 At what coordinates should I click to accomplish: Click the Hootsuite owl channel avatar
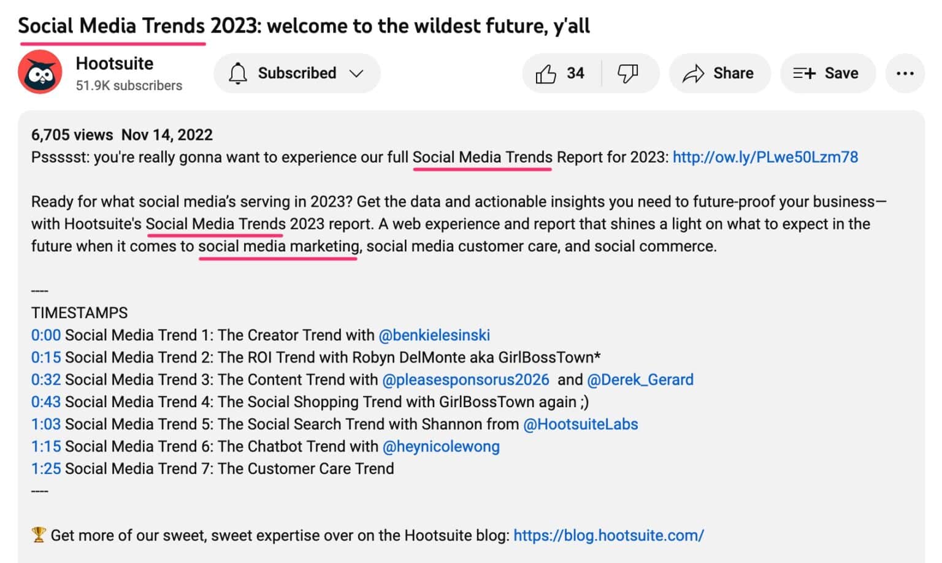point(40,72)
